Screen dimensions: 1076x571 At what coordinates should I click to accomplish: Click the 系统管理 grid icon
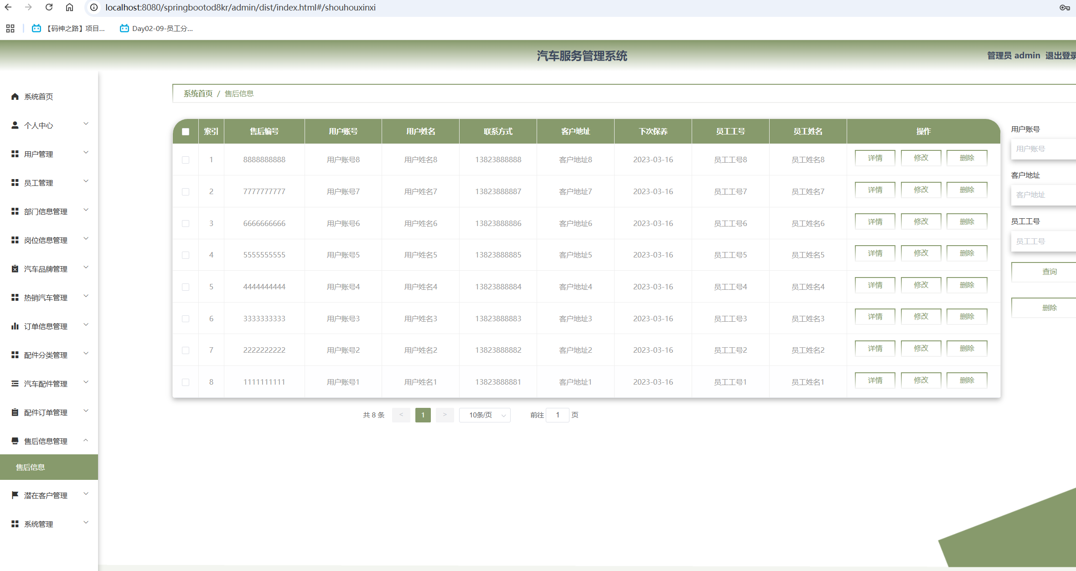click(x=15, y=524)
